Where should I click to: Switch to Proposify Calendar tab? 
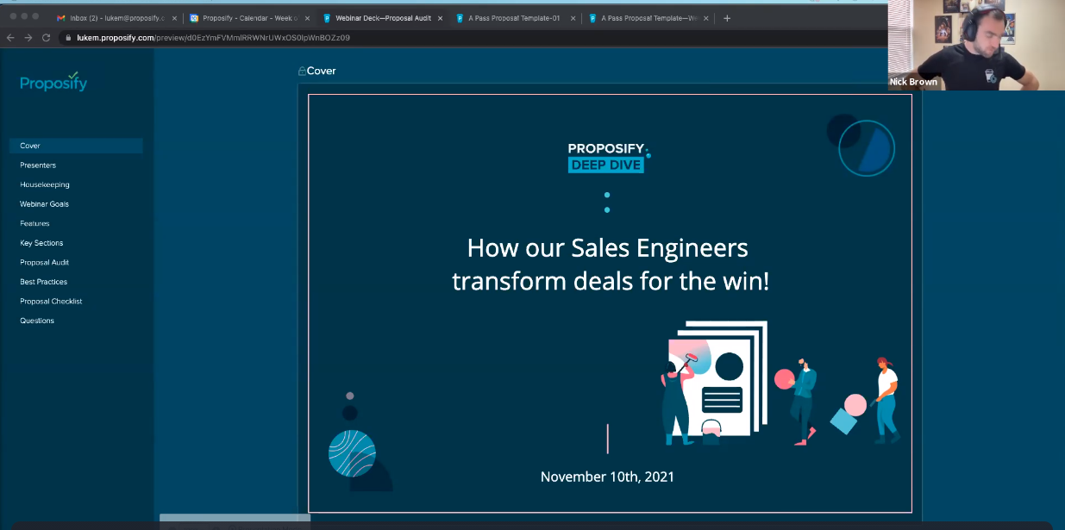(249, 18)
